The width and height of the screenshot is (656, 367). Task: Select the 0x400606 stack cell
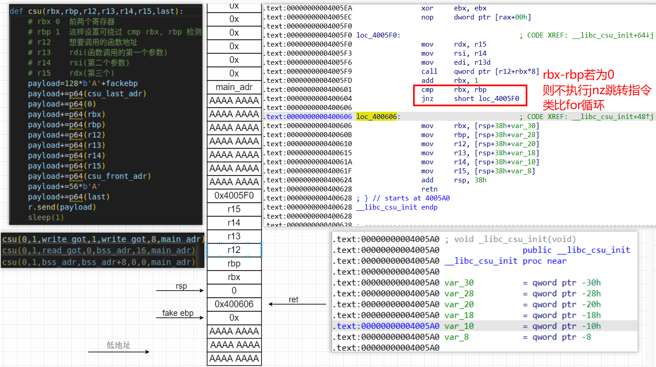(x=234, y=304)
